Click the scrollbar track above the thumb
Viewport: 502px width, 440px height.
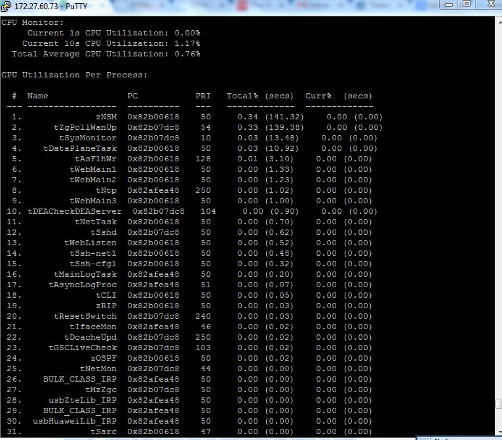(497, 197)
